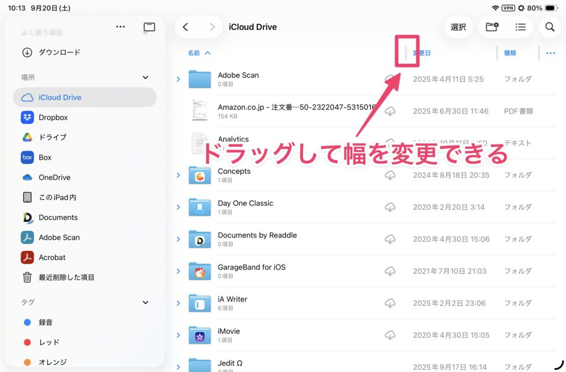Screen dimensions: 566x372
Task: Open 最近削除した項目 trash
Action: [85, 277]
